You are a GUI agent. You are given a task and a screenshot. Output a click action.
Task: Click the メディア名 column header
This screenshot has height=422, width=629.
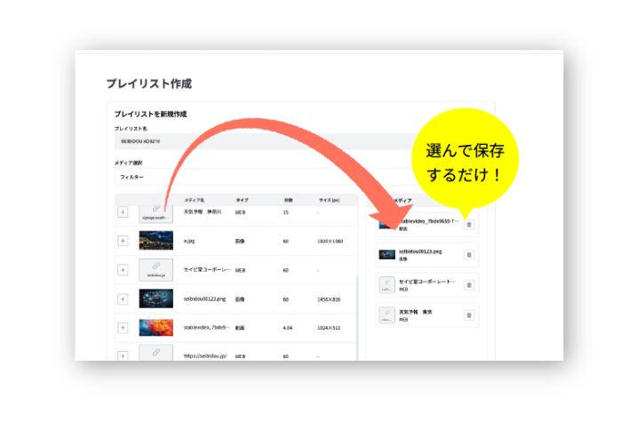(x=195, y=200)
